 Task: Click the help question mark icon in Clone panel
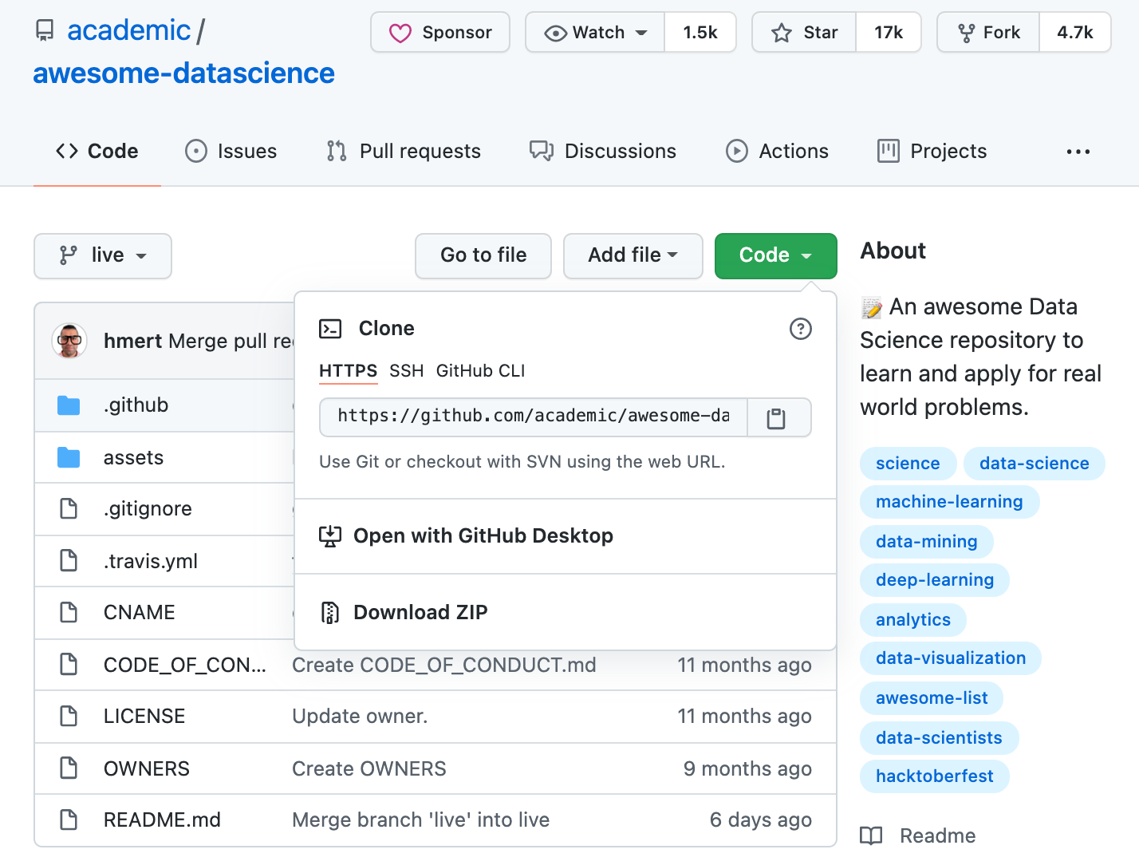[x=800, y=329]
